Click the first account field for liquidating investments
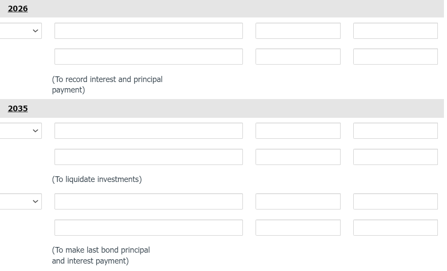Image resolution: width=447 pixels, height=271 pixels. coord(148,130)
